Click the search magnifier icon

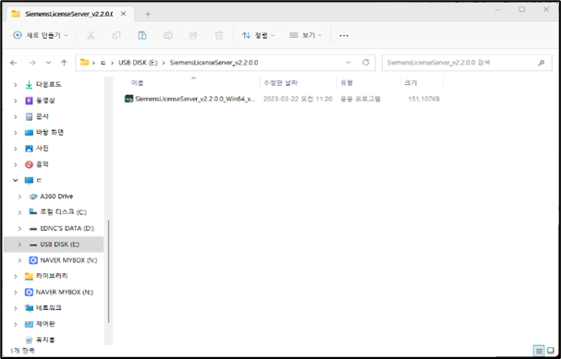(541, 63)
